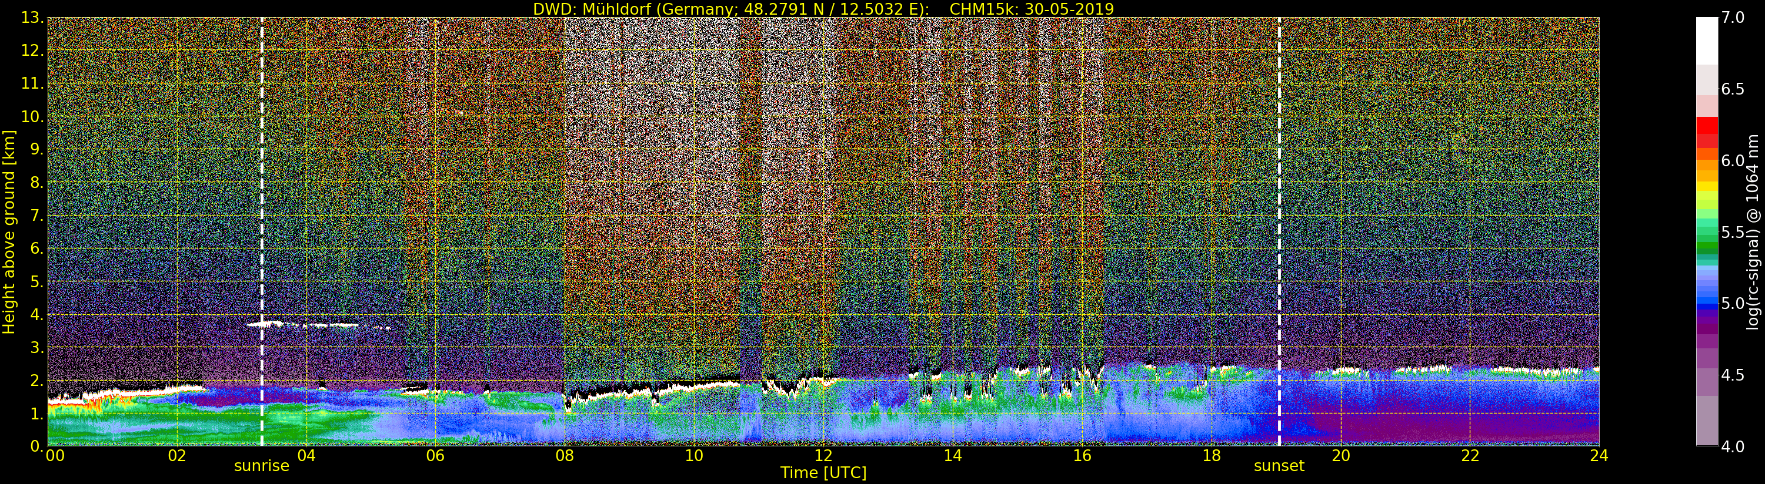The height and width of the screenshot is (484, 1765).
Task: Click the height axis tick "11."
Action: pyautogui.click(x=32, y=83)
